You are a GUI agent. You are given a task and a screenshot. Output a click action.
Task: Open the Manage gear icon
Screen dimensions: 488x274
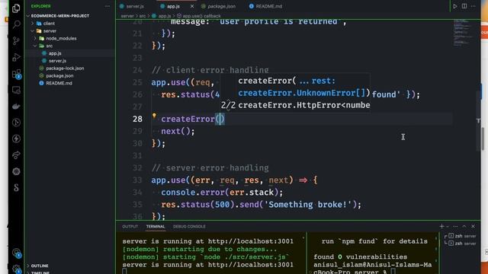point(16,269)
